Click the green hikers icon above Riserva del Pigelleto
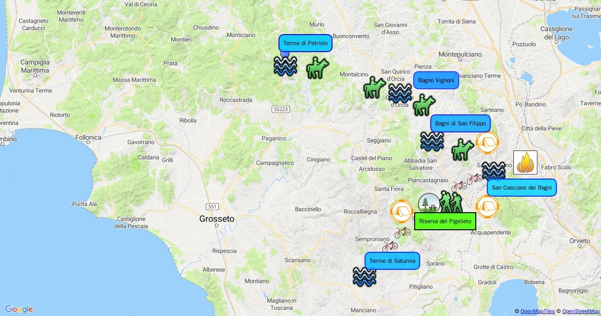The image size is (601, 316). click(x=452, y=202)
